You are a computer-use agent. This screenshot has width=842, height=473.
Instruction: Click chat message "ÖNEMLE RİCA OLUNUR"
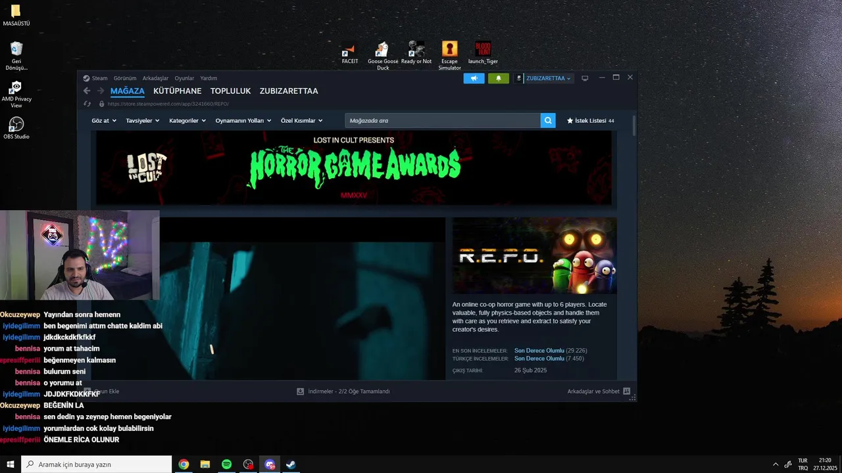click(x=82, y=439)
